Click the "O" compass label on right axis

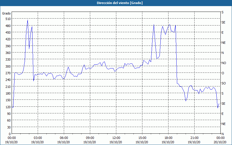223,73
